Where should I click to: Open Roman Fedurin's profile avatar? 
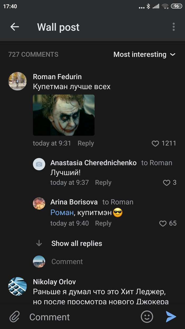[17, 81]
